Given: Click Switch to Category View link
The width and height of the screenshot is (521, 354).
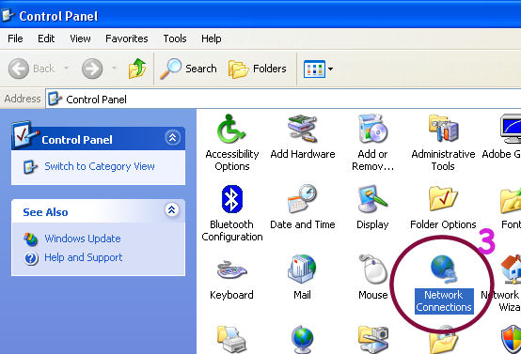Looking at the screenshot, I should (x=100, y=166).
